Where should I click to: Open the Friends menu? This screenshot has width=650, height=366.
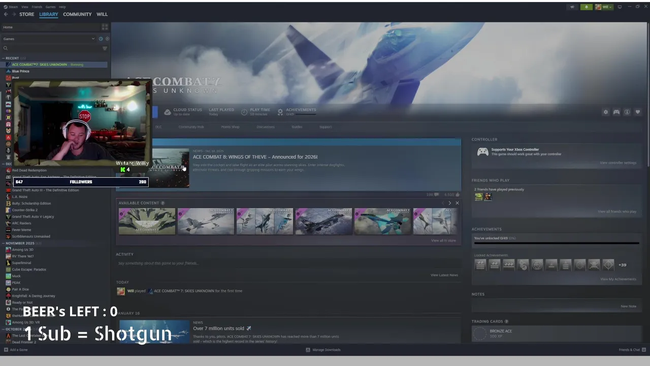pyautogui.click(x=37, y=7)
